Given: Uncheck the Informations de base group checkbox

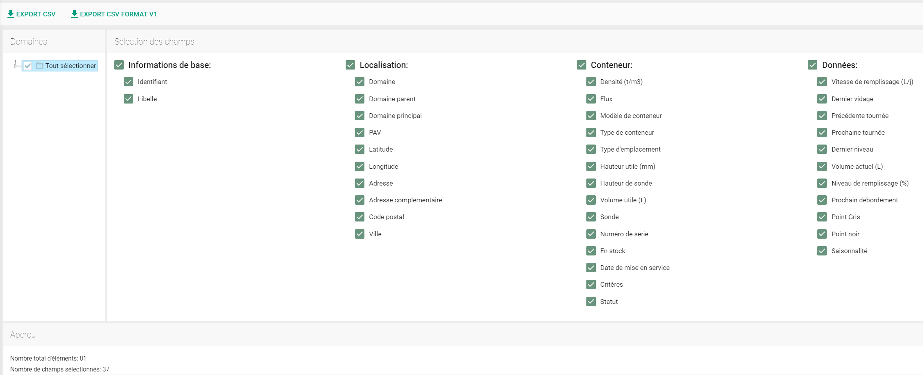Looking at the screenshot, I should pyautogui.click(x=119, y=65).
